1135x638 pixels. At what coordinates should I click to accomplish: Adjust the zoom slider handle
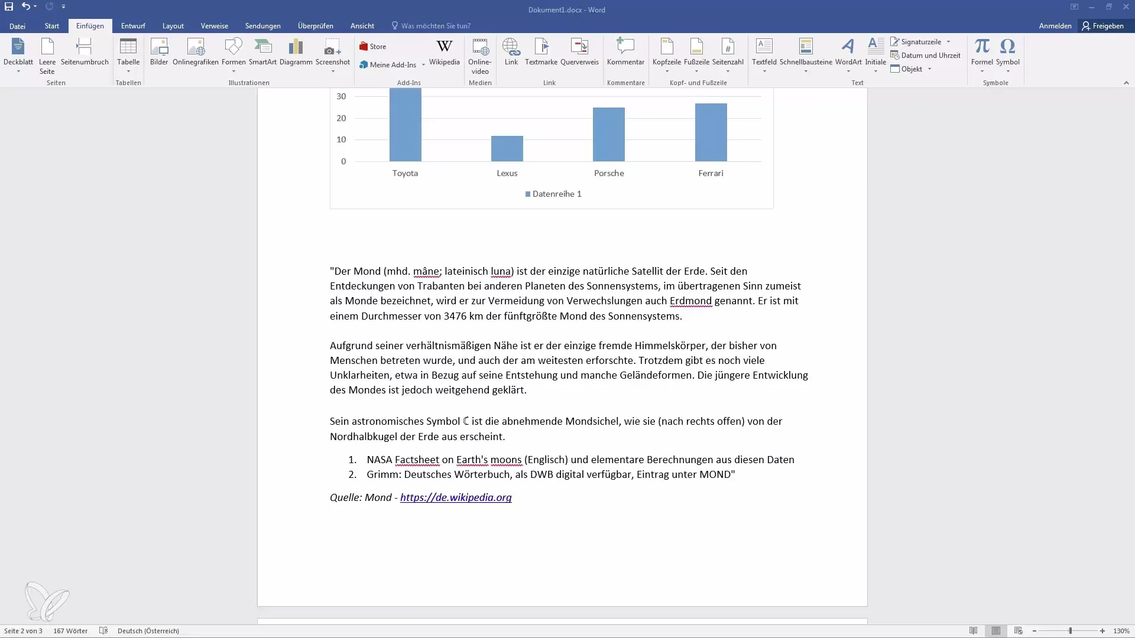click(x=1070, y=631)
